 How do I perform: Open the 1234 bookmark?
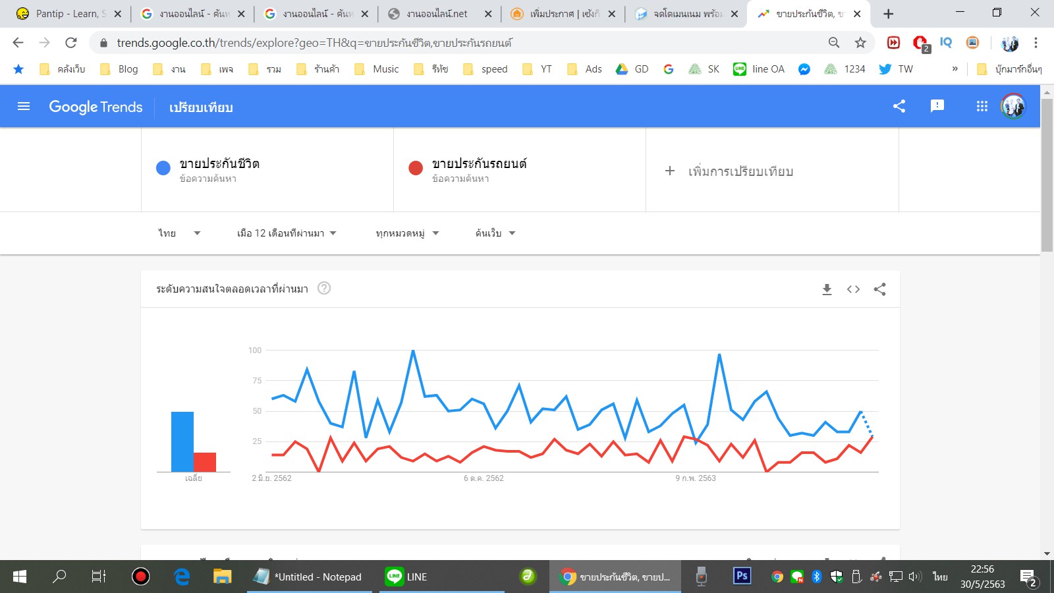coord(845,69)
